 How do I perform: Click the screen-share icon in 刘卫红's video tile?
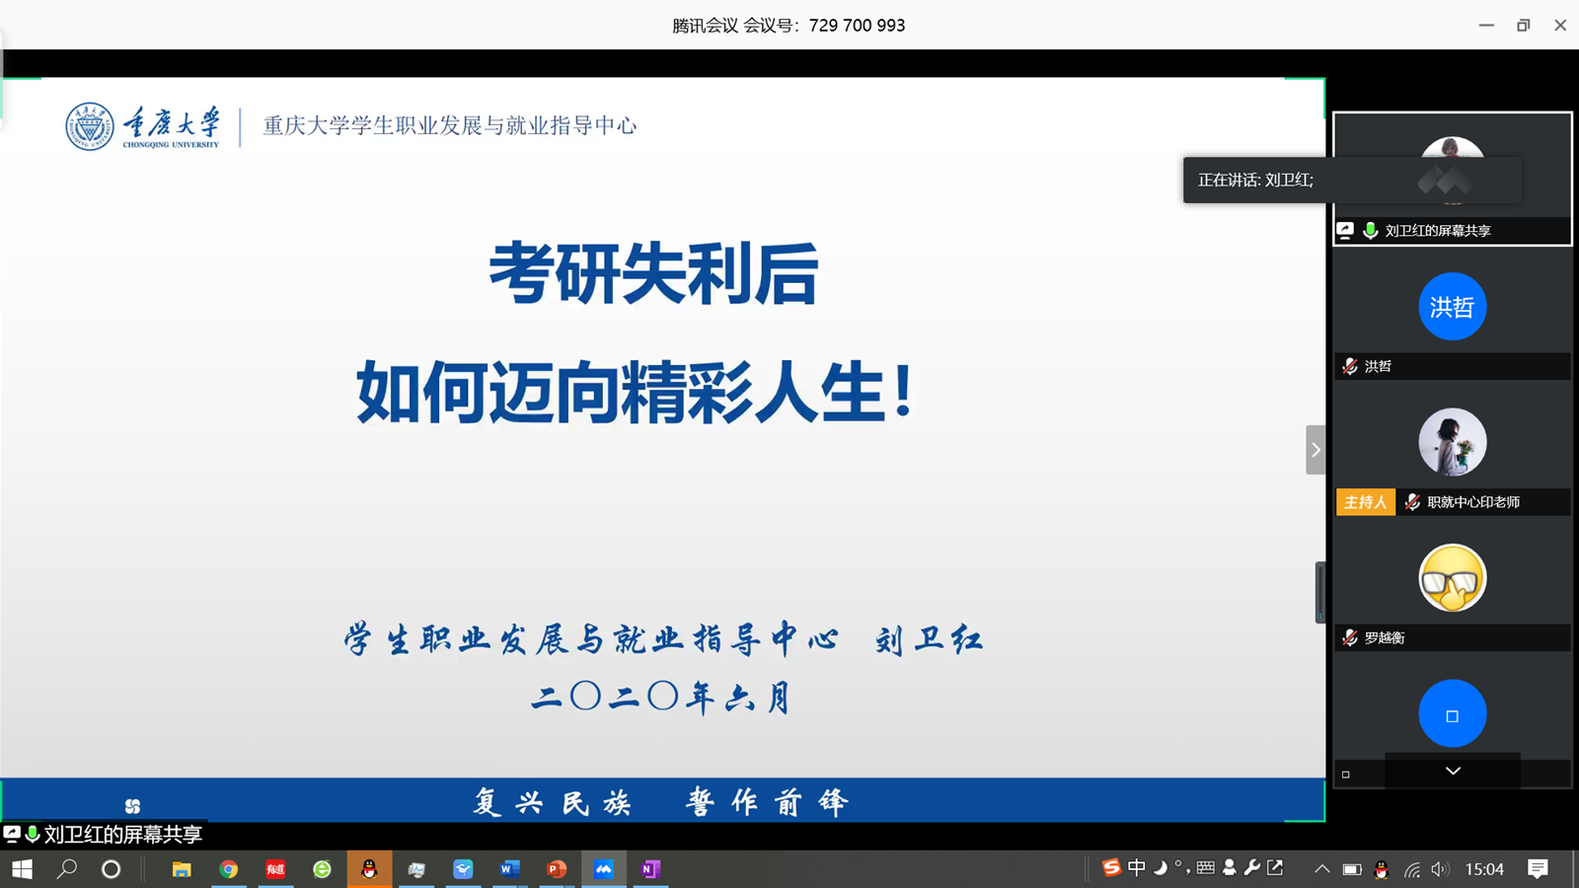(1345, 230)
